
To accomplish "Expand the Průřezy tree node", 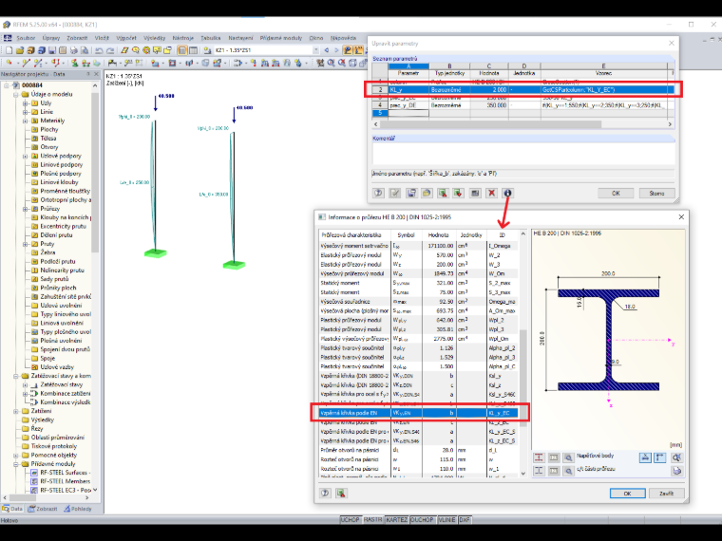I will point(26,209).
